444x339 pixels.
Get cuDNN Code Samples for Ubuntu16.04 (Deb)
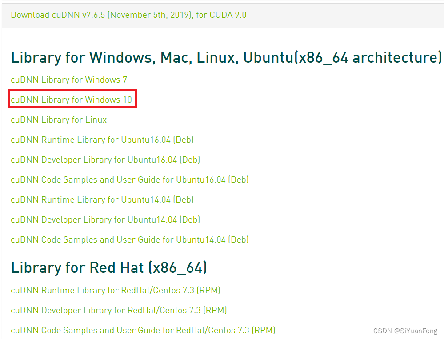130,179
